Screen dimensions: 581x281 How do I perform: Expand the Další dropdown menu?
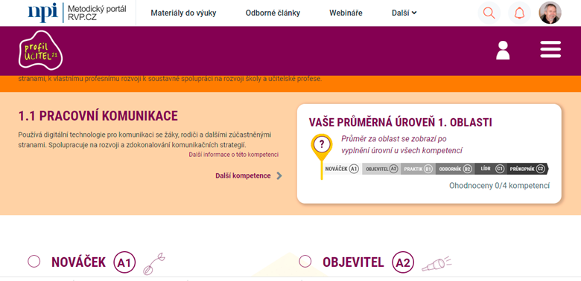404,13
